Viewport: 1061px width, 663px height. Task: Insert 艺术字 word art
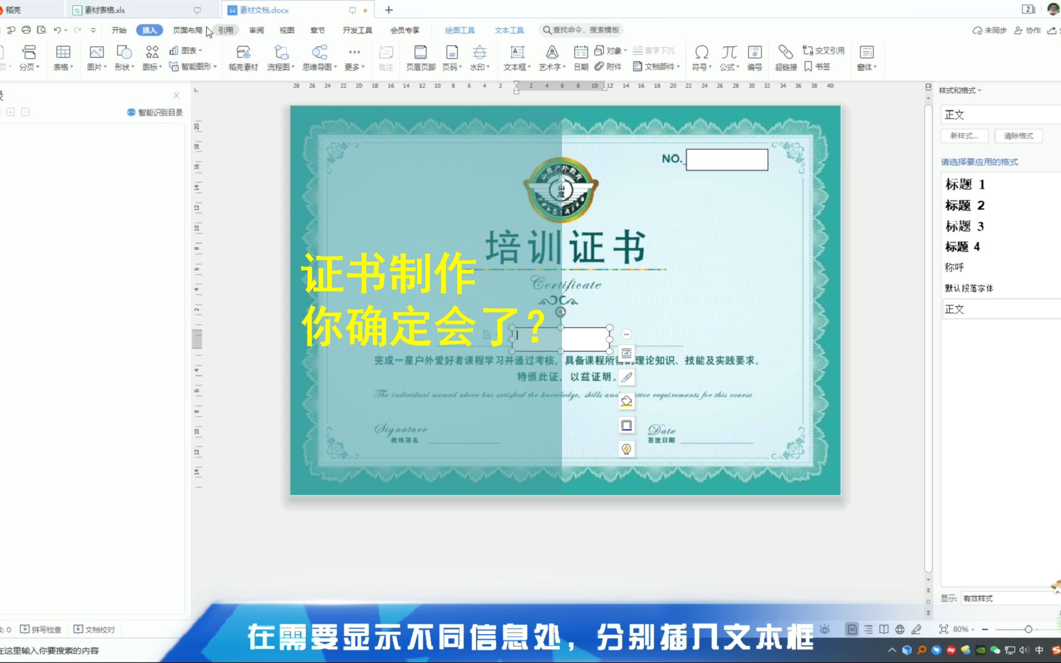[552, 58]
